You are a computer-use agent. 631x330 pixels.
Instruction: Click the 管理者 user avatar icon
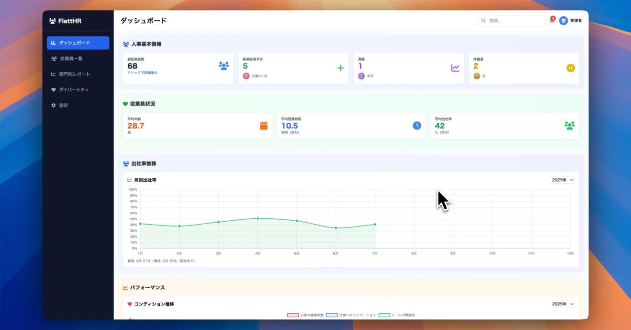(563, 21)
